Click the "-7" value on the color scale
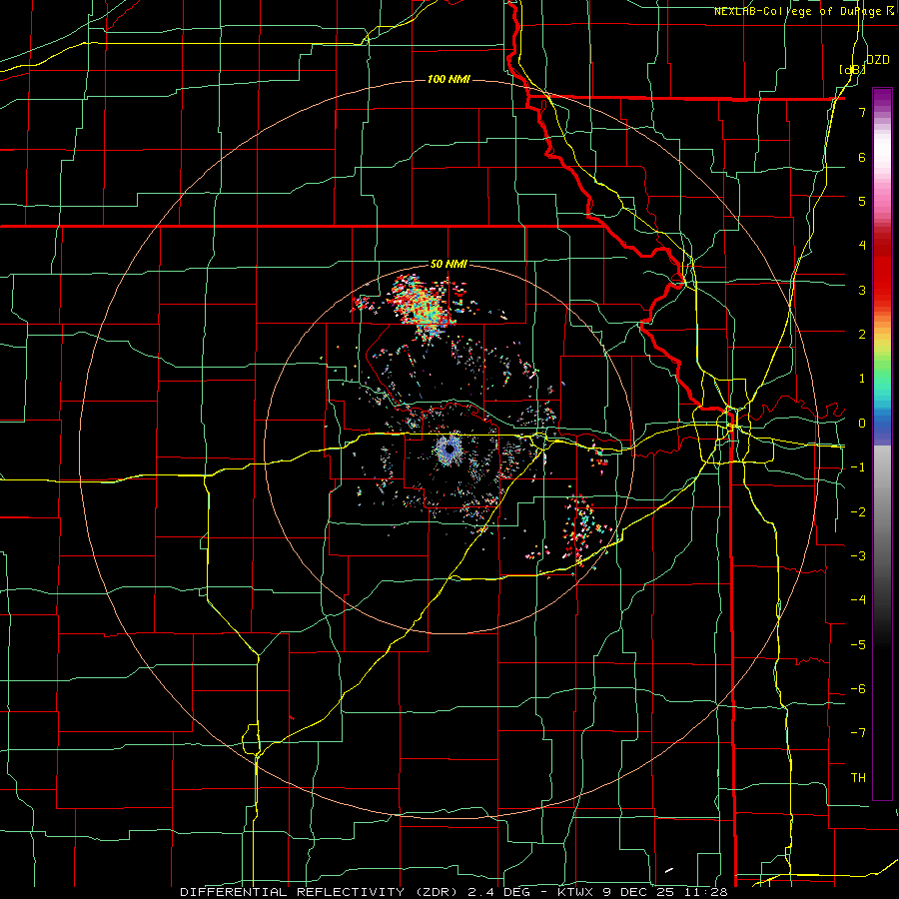The height and width of the screenshot is (899, 899). [x=858, y=733]
